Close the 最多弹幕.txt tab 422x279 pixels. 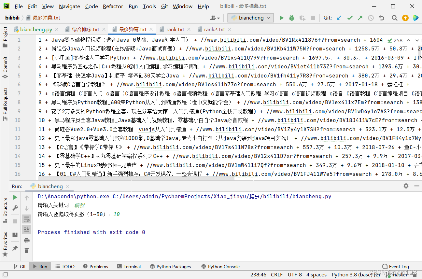(x=151, y=29)
